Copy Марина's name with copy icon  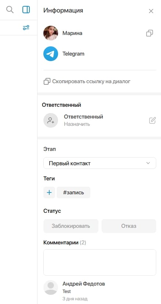tap(150, 33)
